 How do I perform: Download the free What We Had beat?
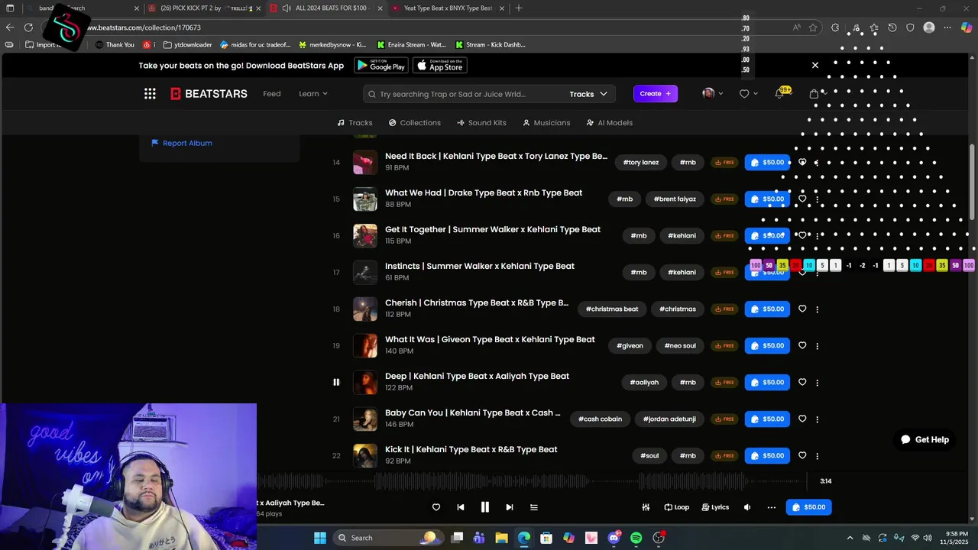[x=724, y=199]
